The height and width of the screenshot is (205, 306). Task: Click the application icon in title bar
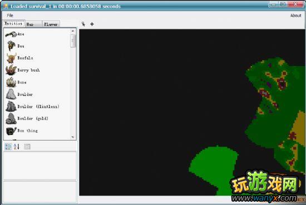5,6
